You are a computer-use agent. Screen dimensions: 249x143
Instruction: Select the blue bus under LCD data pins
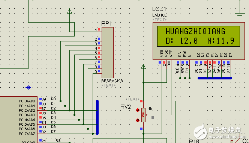pos(215,78)
